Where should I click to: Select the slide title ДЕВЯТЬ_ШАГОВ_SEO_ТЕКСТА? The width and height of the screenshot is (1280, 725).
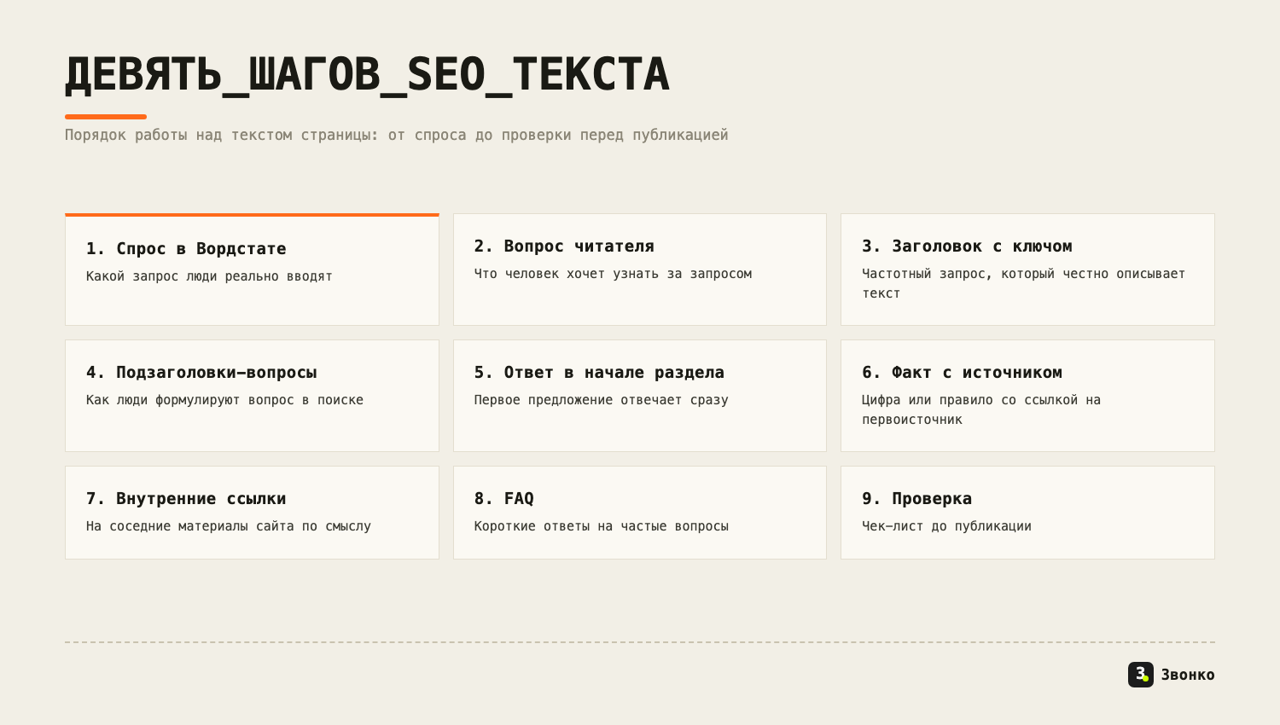point(368,75)
